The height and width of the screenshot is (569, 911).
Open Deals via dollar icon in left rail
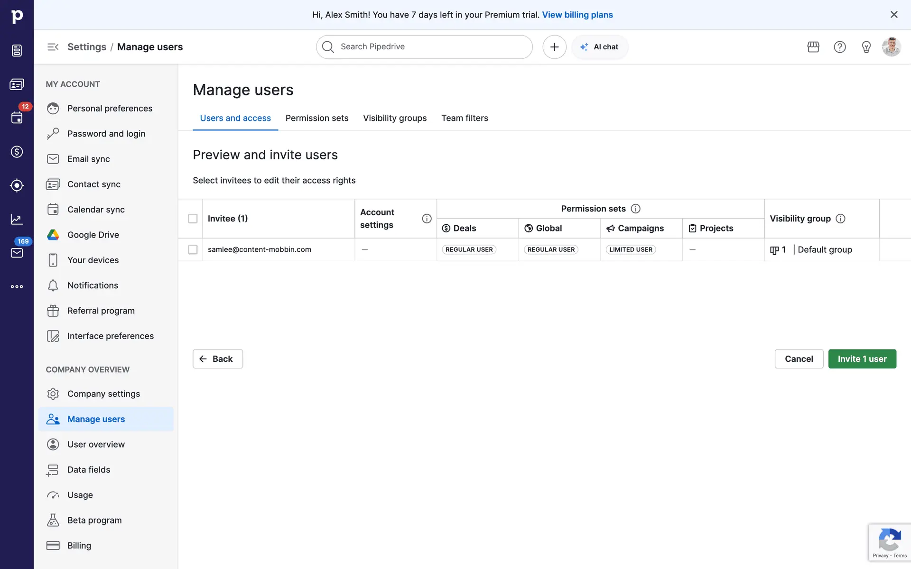[x=17, y=152]
